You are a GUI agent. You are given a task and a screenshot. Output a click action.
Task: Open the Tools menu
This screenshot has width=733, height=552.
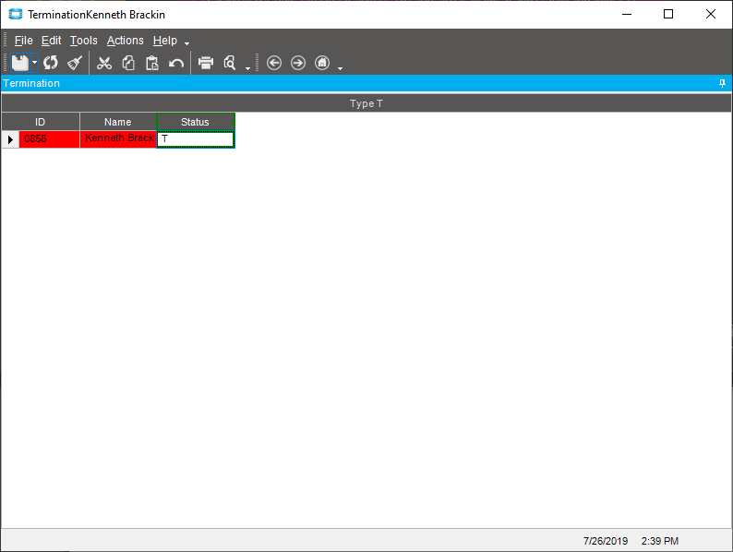point(84,41)
